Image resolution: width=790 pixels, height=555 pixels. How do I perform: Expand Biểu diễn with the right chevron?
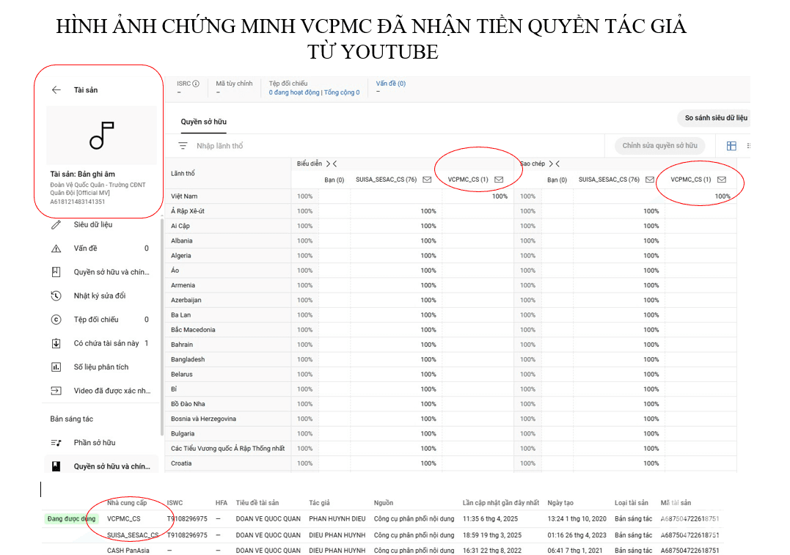pos(329,163)
